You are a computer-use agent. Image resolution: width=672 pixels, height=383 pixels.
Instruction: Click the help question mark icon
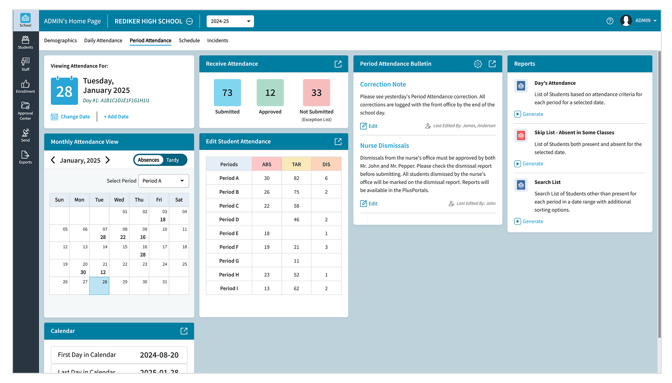[610, 21]
